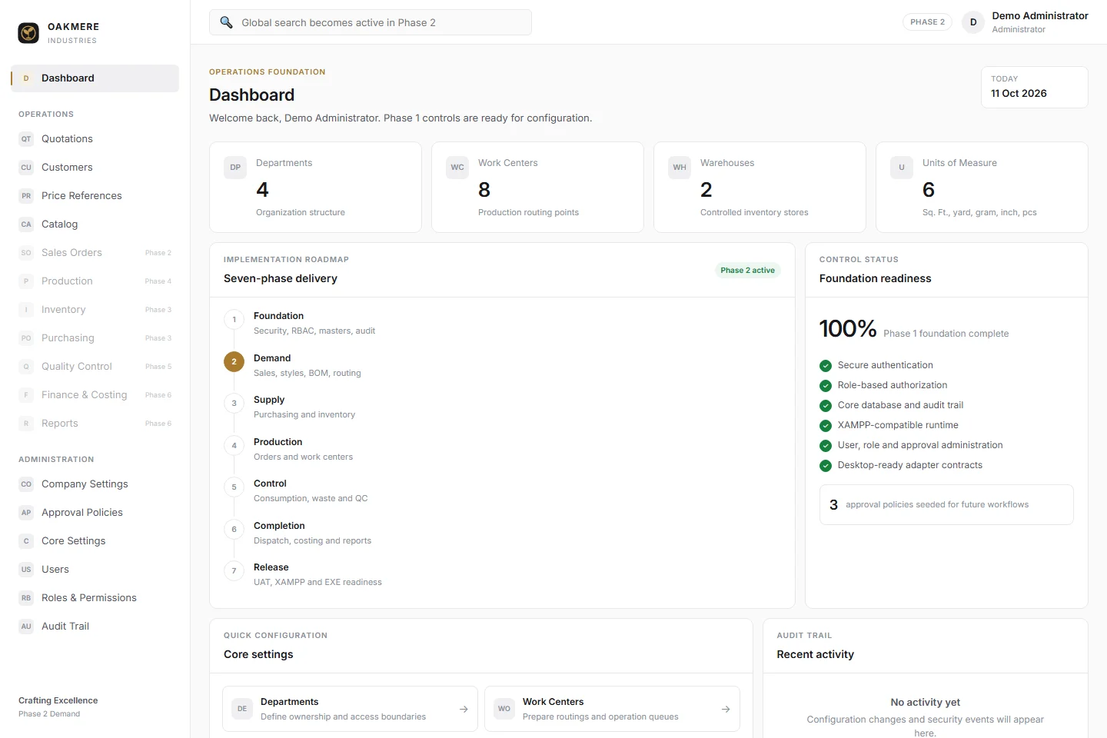The width and height of the screenshot is (1107, 738).
Task: Click the WC icon on Work Centers stat card
Action: coord(457,168)
